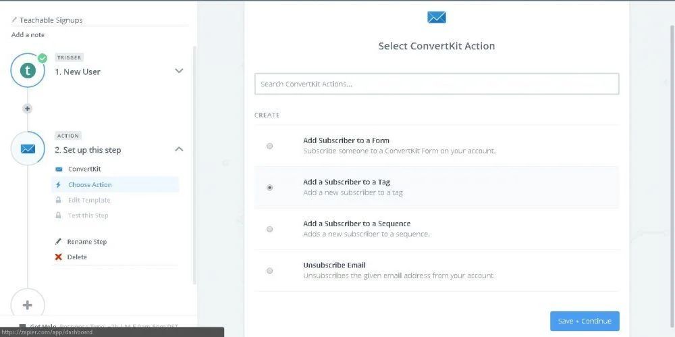This screenshot has height=337, width=675.
Task: Click the ConvertKit envelope action step icon
Action: [x=28, y=149]
